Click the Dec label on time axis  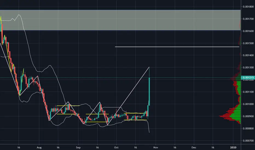point(194,148)
